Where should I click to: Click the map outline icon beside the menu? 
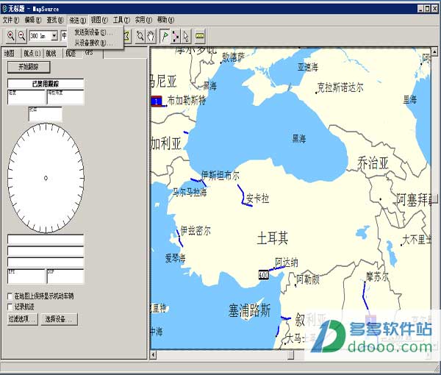[x=127, y=36]
